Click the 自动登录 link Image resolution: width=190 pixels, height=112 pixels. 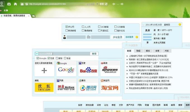tap(129, 37)
